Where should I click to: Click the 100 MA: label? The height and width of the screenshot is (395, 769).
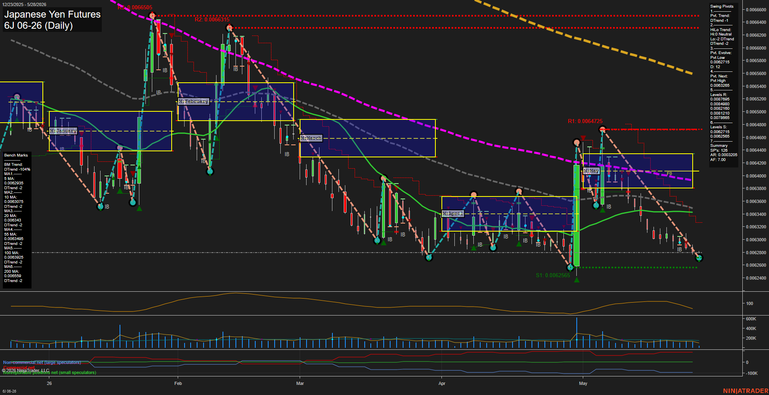coord(12,253)
